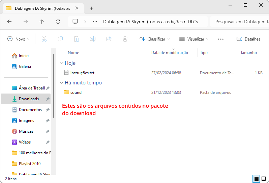This screenshot has width=269, height=183.
Task: Expand the chevron after the PC icon
Action: pos(85,22)
